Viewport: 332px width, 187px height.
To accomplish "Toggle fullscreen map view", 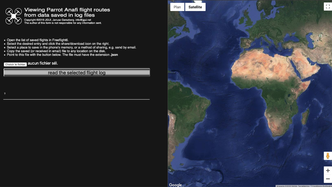I will point(328,7).
